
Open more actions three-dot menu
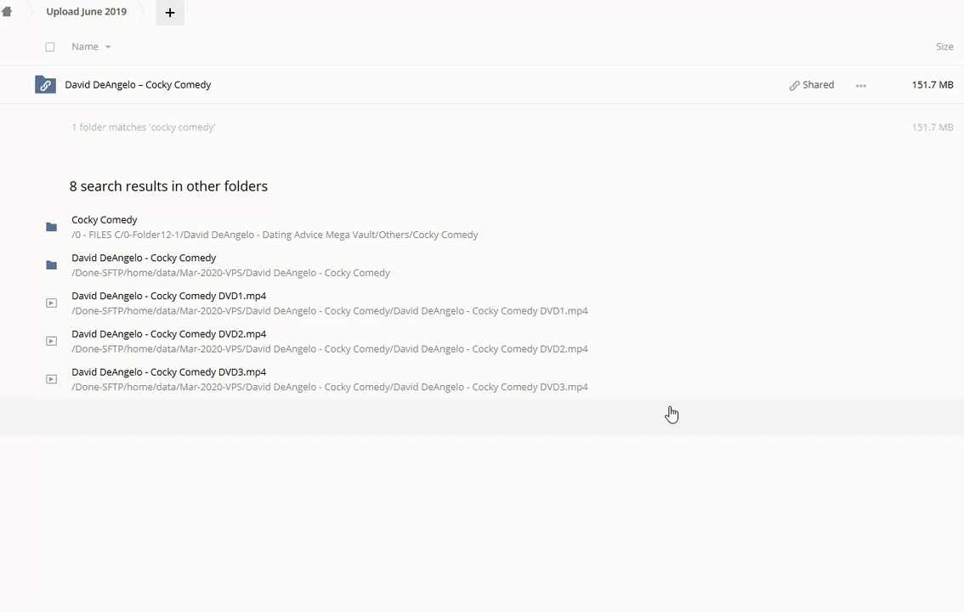[860, 86]
